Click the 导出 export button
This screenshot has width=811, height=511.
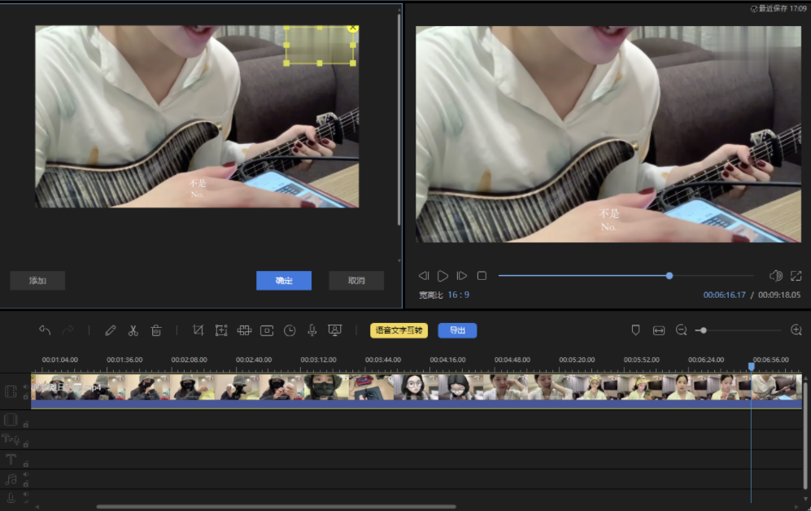[x=457, y=330]
